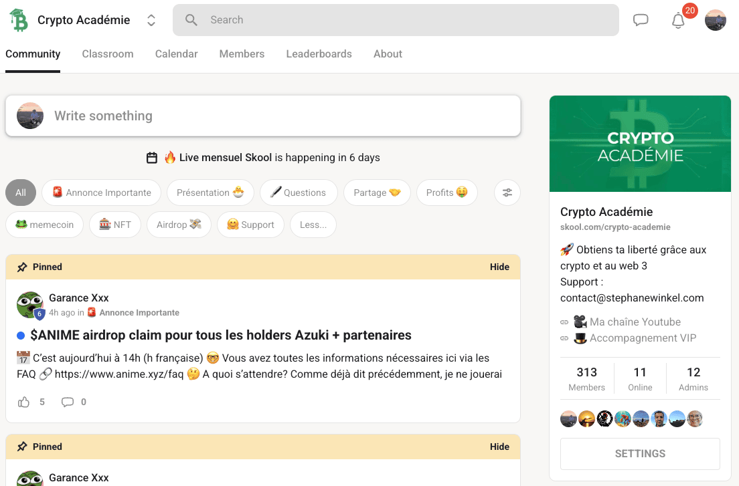Click the calendar icon next to live event
This screenshot has height=486, width=739.
(152, 158)
